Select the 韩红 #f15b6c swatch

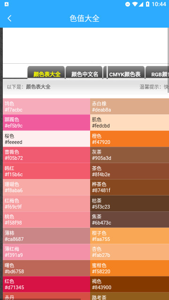coord(46,171)
